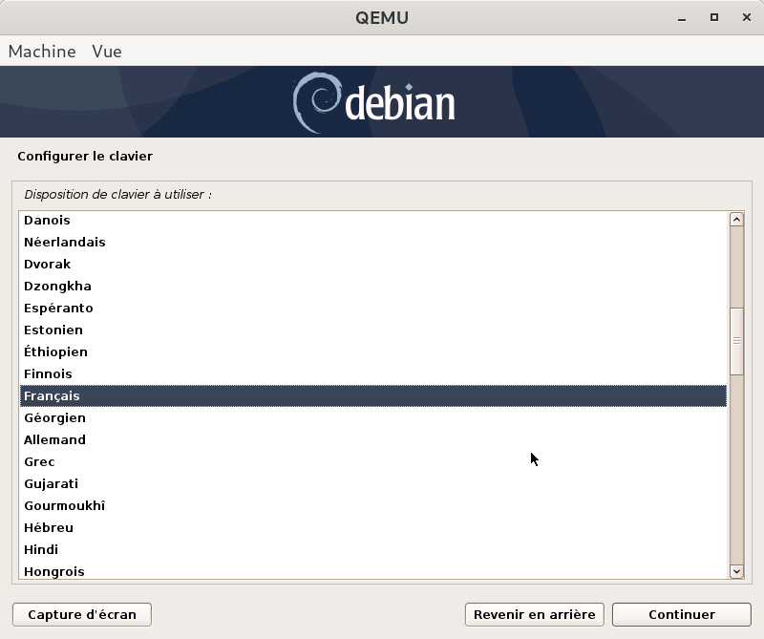Choose Hébreu keyboard layout

click(49, 527)
